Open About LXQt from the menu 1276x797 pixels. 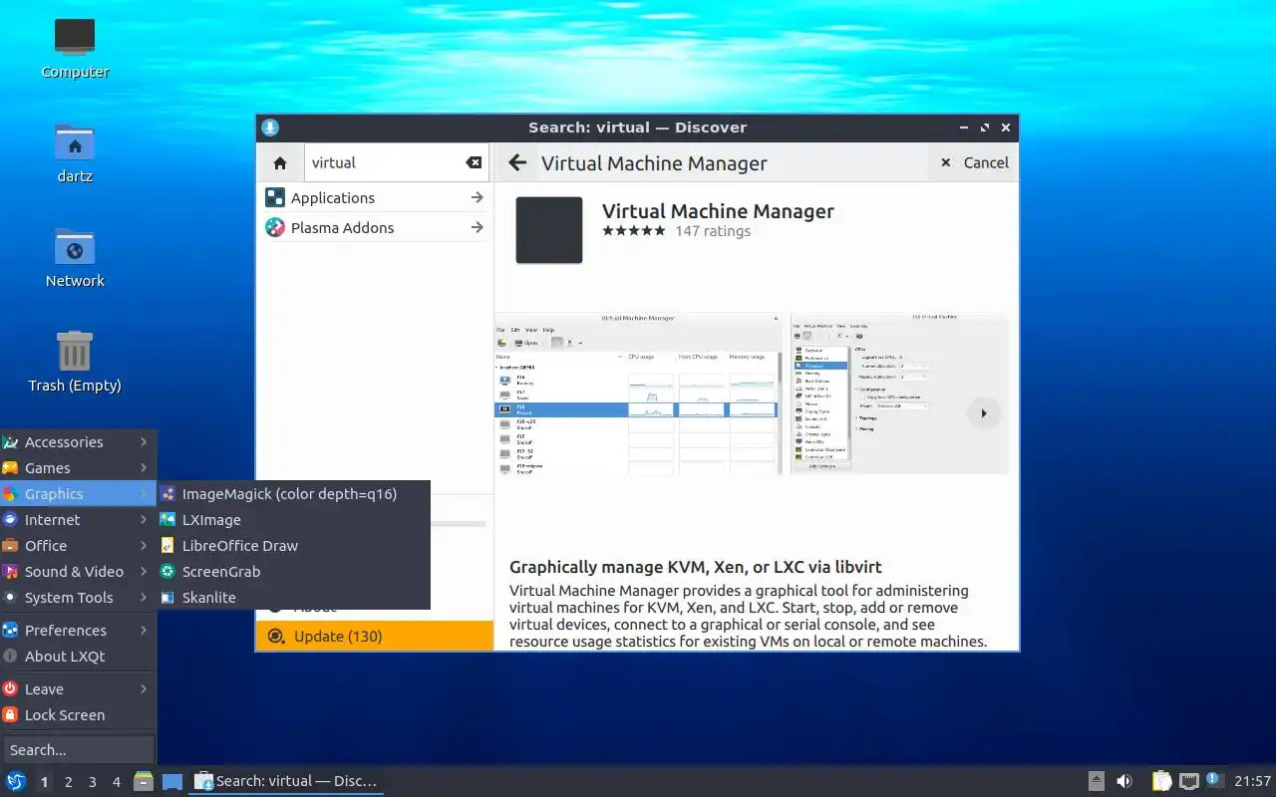(x=78, y=657)
